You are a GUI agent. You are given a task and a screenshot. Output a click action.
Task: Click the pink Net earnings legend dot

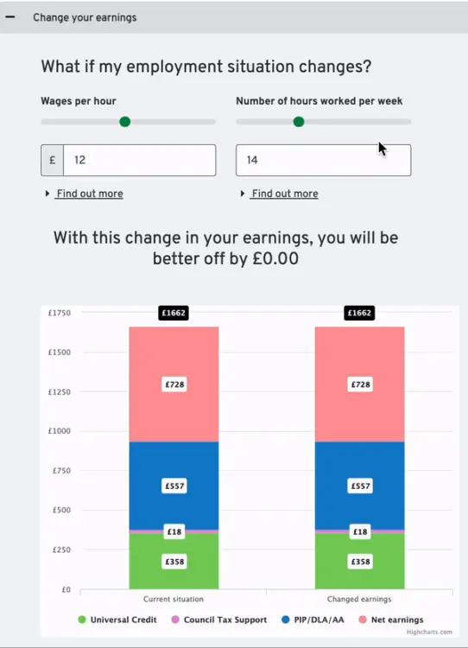point(363,619)
